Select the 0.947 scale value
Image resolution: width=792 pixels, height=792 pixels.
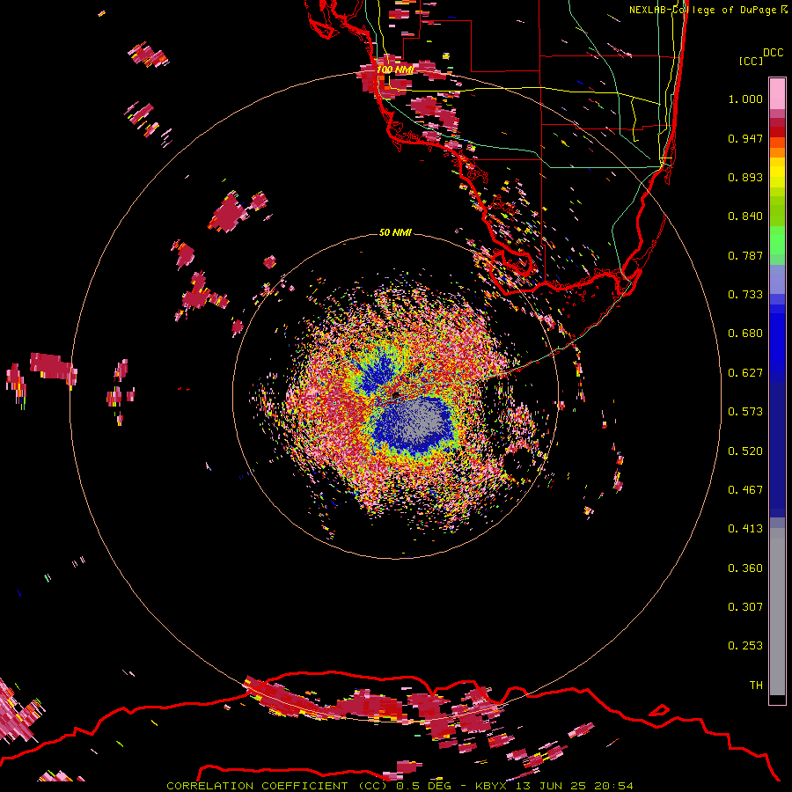[745, 138]
